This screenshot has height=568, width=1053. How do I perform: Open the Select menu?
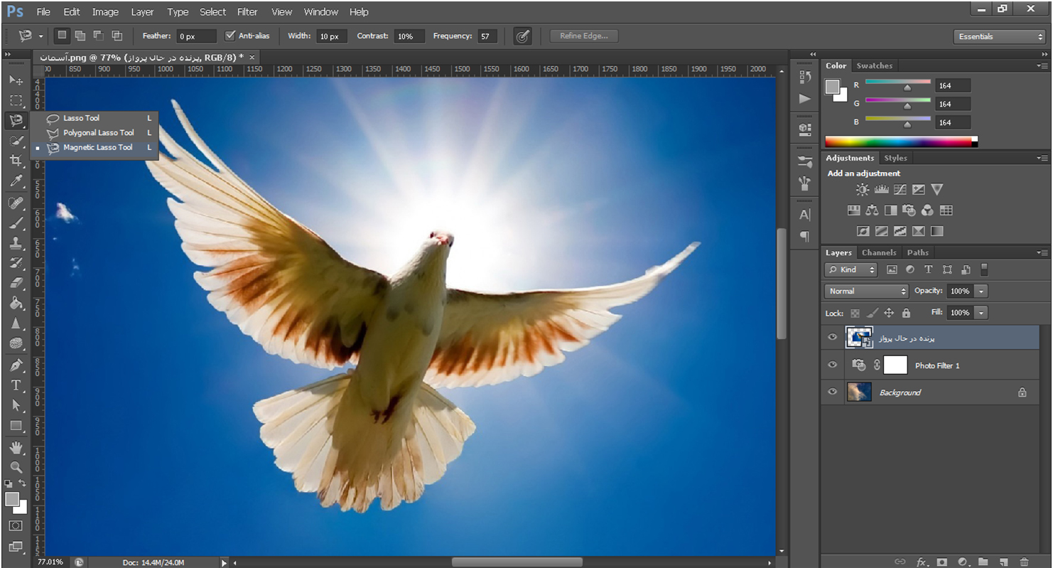click(x=212, y=11)
